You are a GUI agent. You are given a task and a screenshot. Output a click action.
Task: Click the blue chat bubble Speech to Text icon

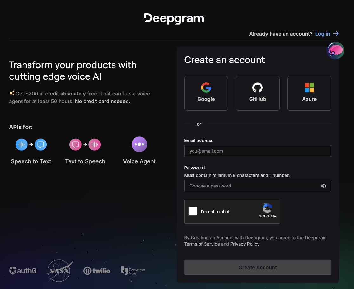[x=41, y=145]
